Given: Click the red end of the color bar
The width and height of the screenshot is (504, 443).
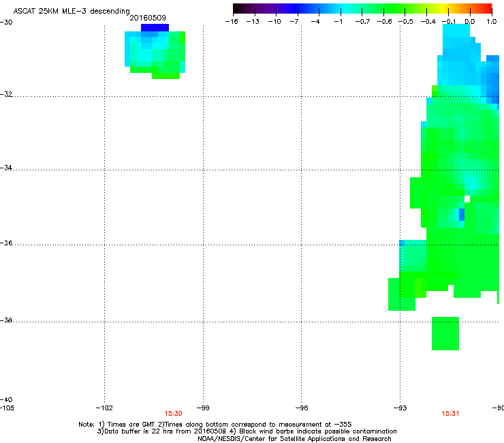Looking at the screenshot, I should [x=486, y=8].
